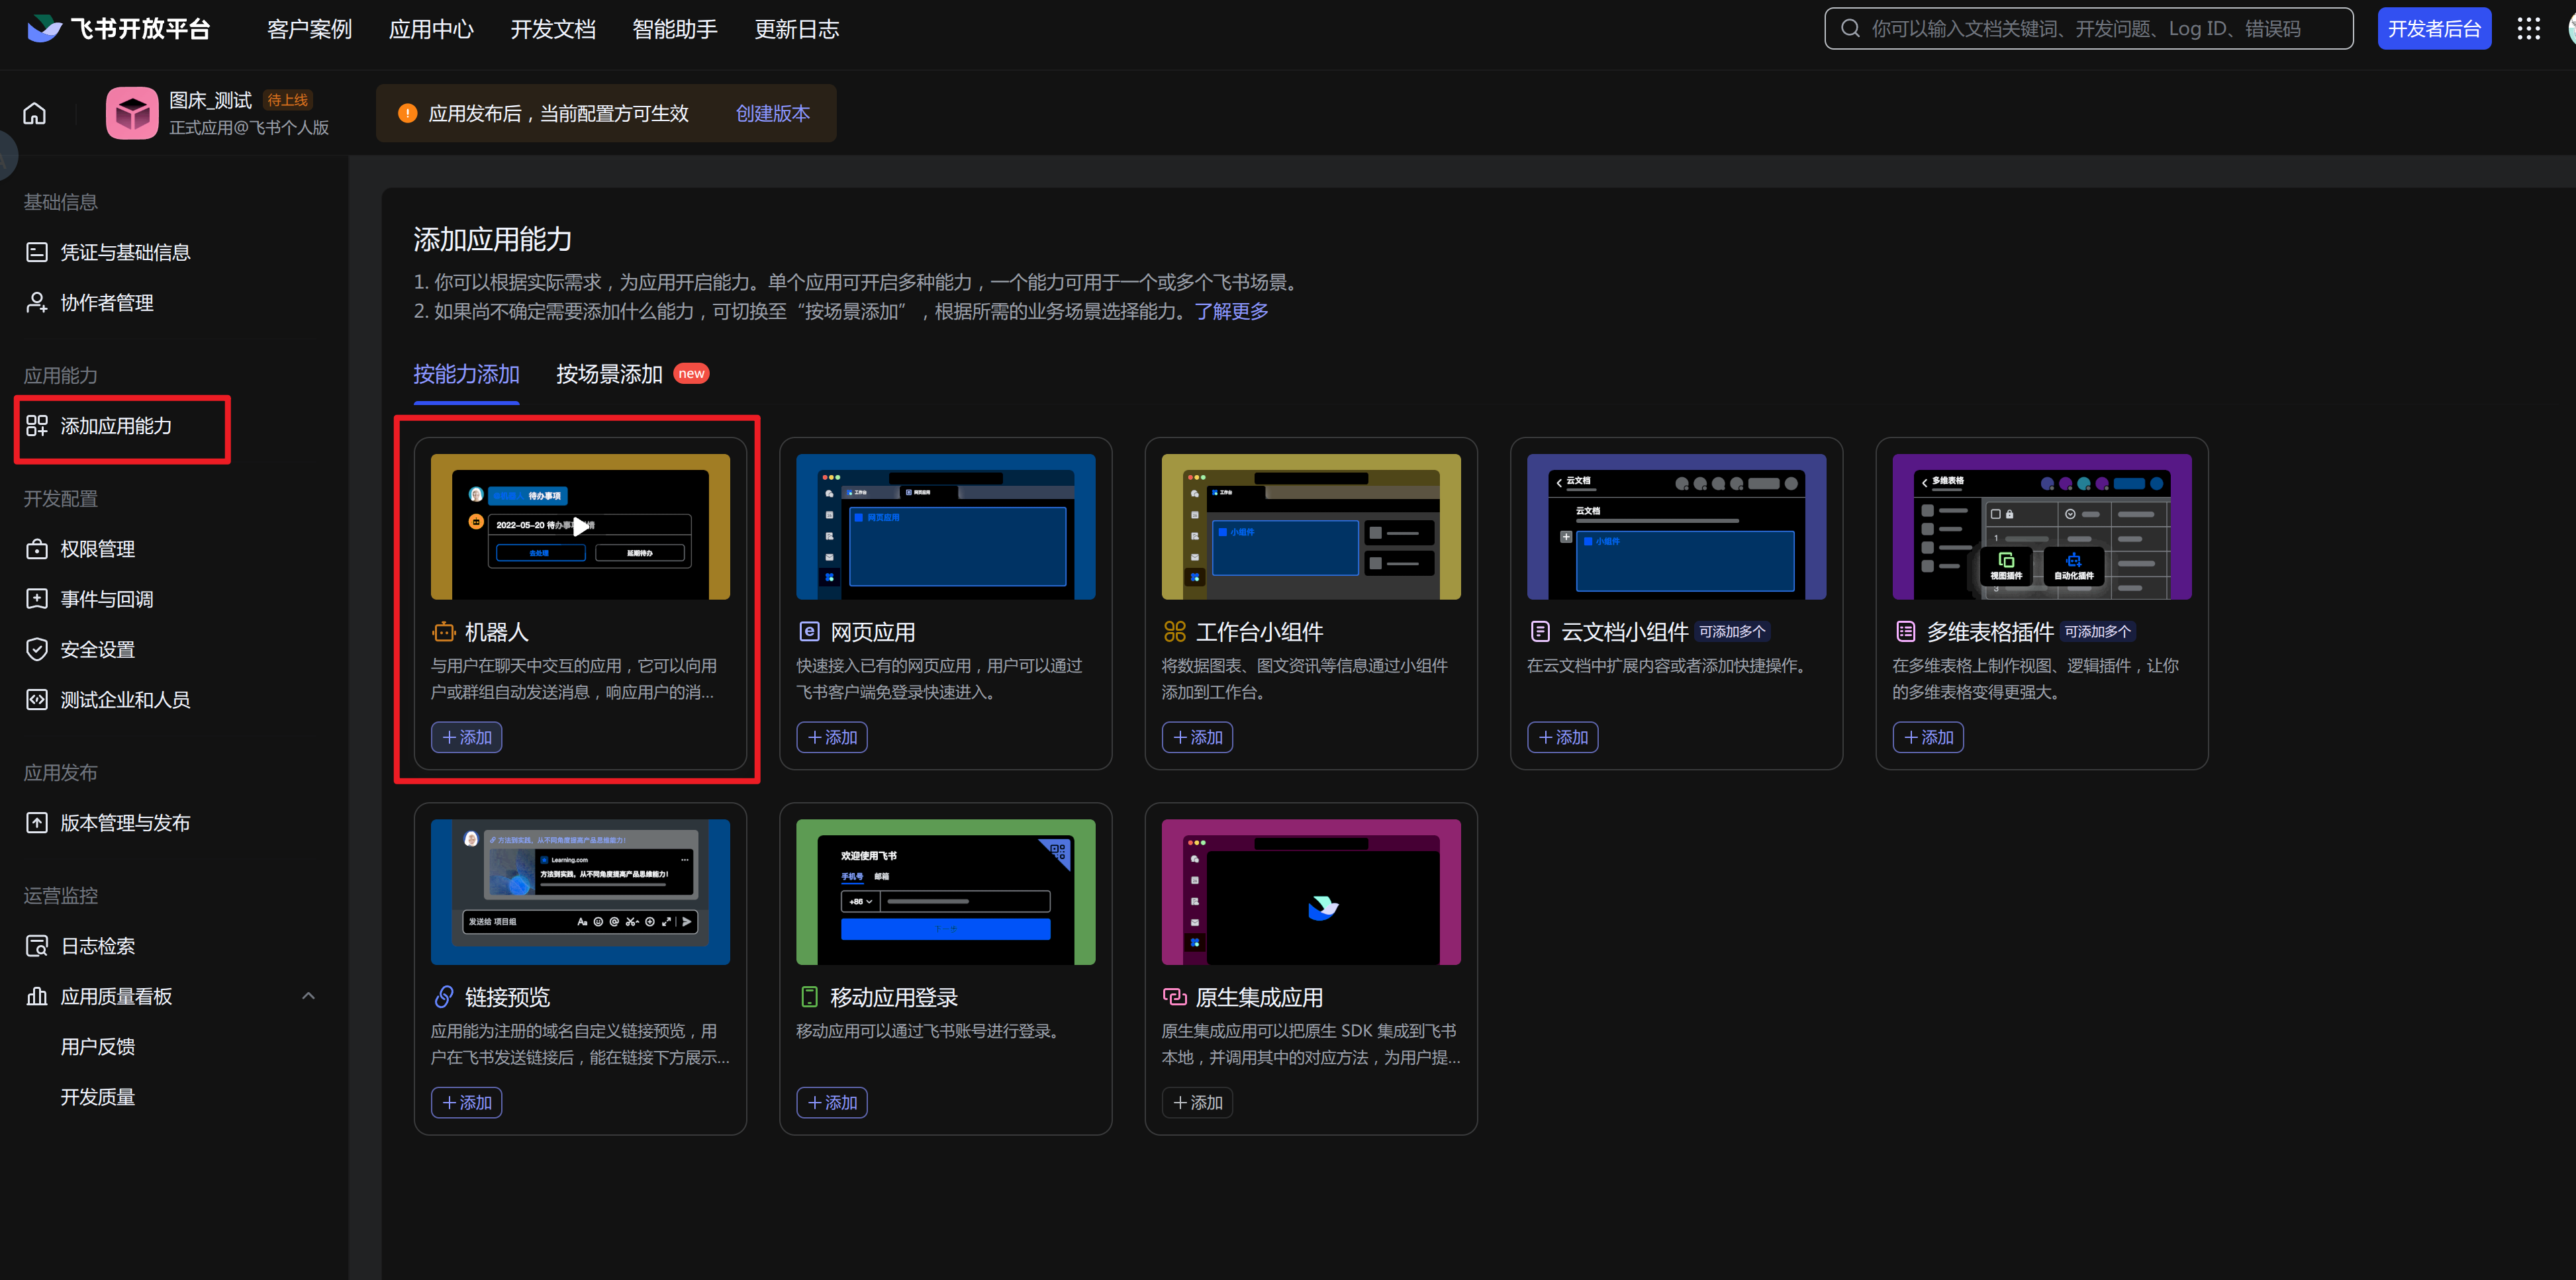Open the 网页应用 preview thumbnail

point(946,527)
